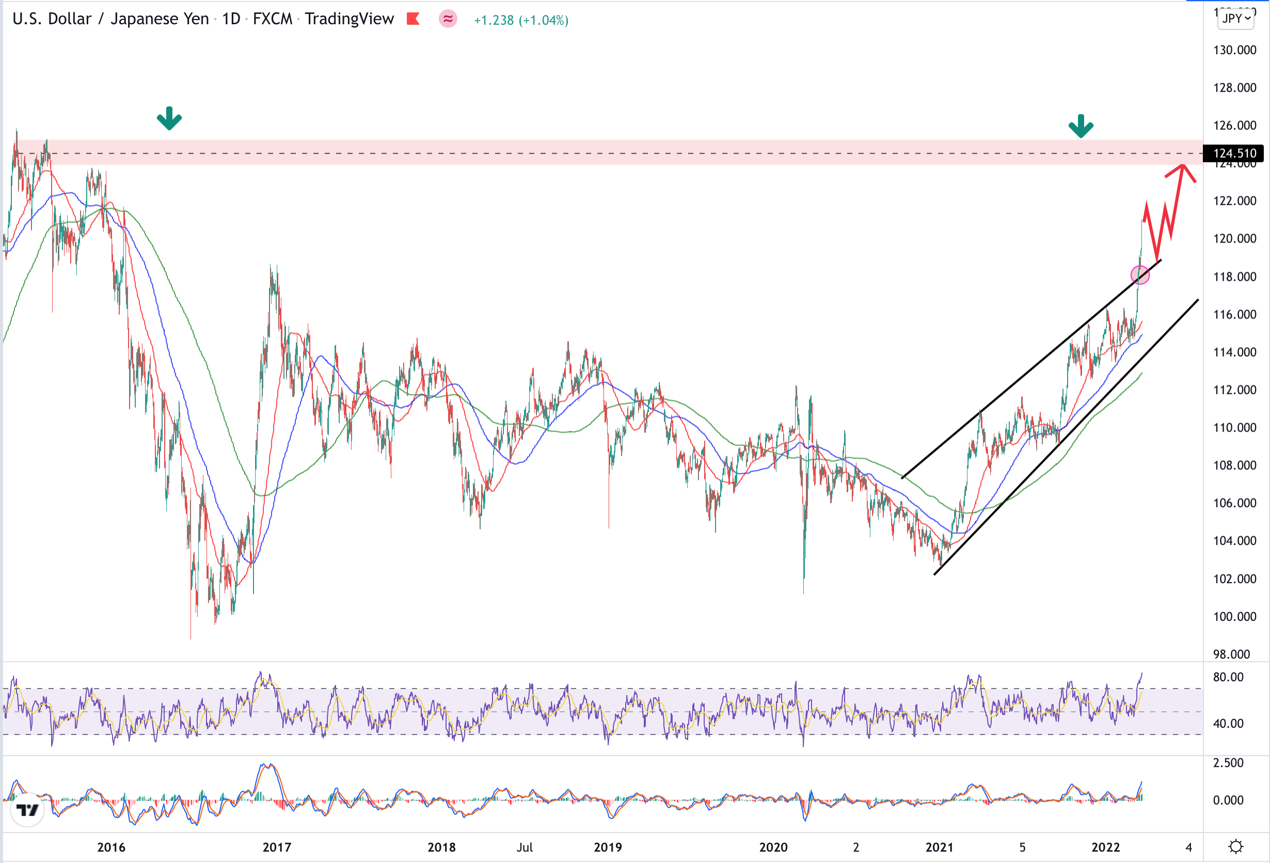The width and height of the screenshot is (1270, 863).
Task: Select the pink resistance zone rectangle
Action: 601,147
